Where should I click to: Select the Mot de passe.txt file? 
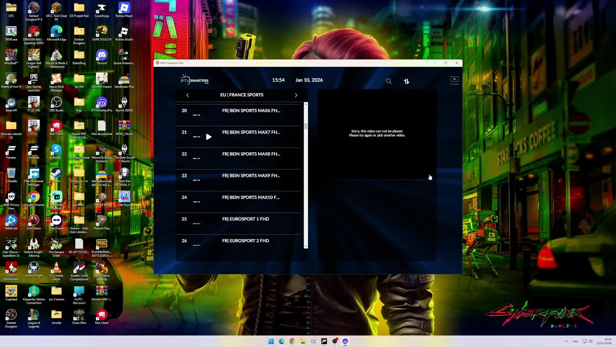[102, 128]
